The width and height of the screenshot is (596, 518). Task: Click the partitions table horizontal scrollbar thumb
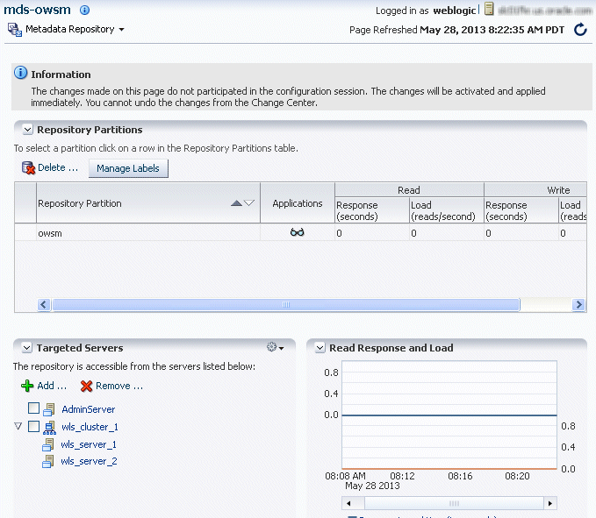click(x=286, y=304)
